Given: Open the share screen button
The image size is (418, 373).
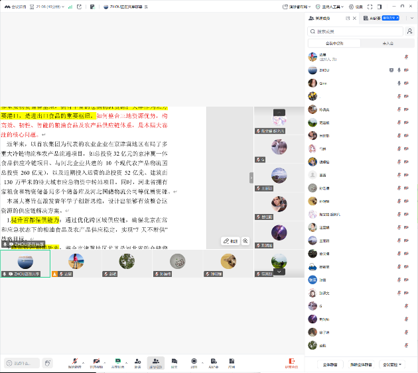Looking at the screenshot, I should coord(117,362).
